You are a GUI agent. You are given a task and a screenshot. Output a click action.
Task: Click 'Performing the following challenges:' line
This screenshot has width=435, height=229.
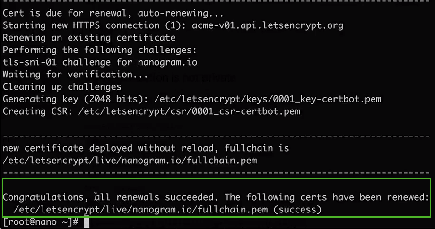100,50
